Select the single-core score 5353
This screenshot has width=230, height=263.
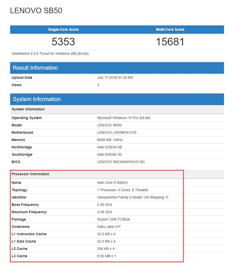click(63, 42)
